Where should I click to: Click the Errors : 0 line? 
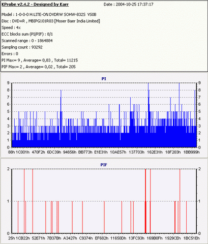[x=10, y=54]
